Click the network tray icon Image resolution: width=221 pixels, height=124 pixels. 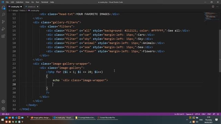pyautogui.click(x=190, y=122)
